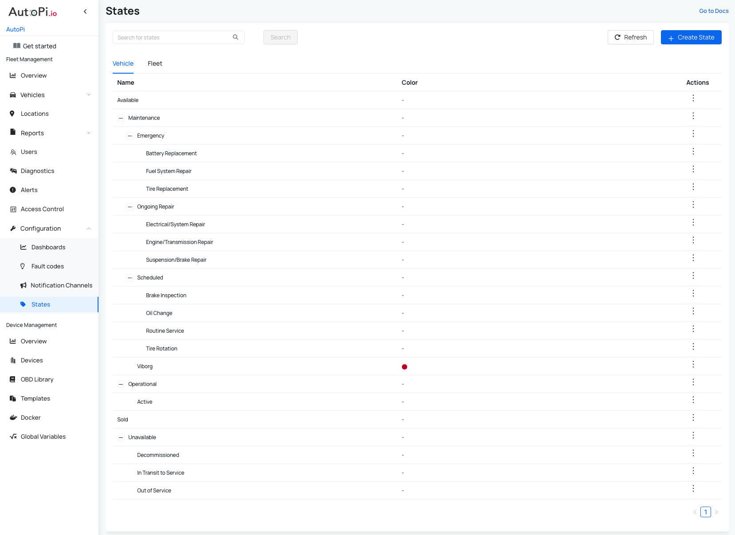Open Global Variables in sidebar
The width and height of the screenshot is (735, 535).
(x=49, y=437)
